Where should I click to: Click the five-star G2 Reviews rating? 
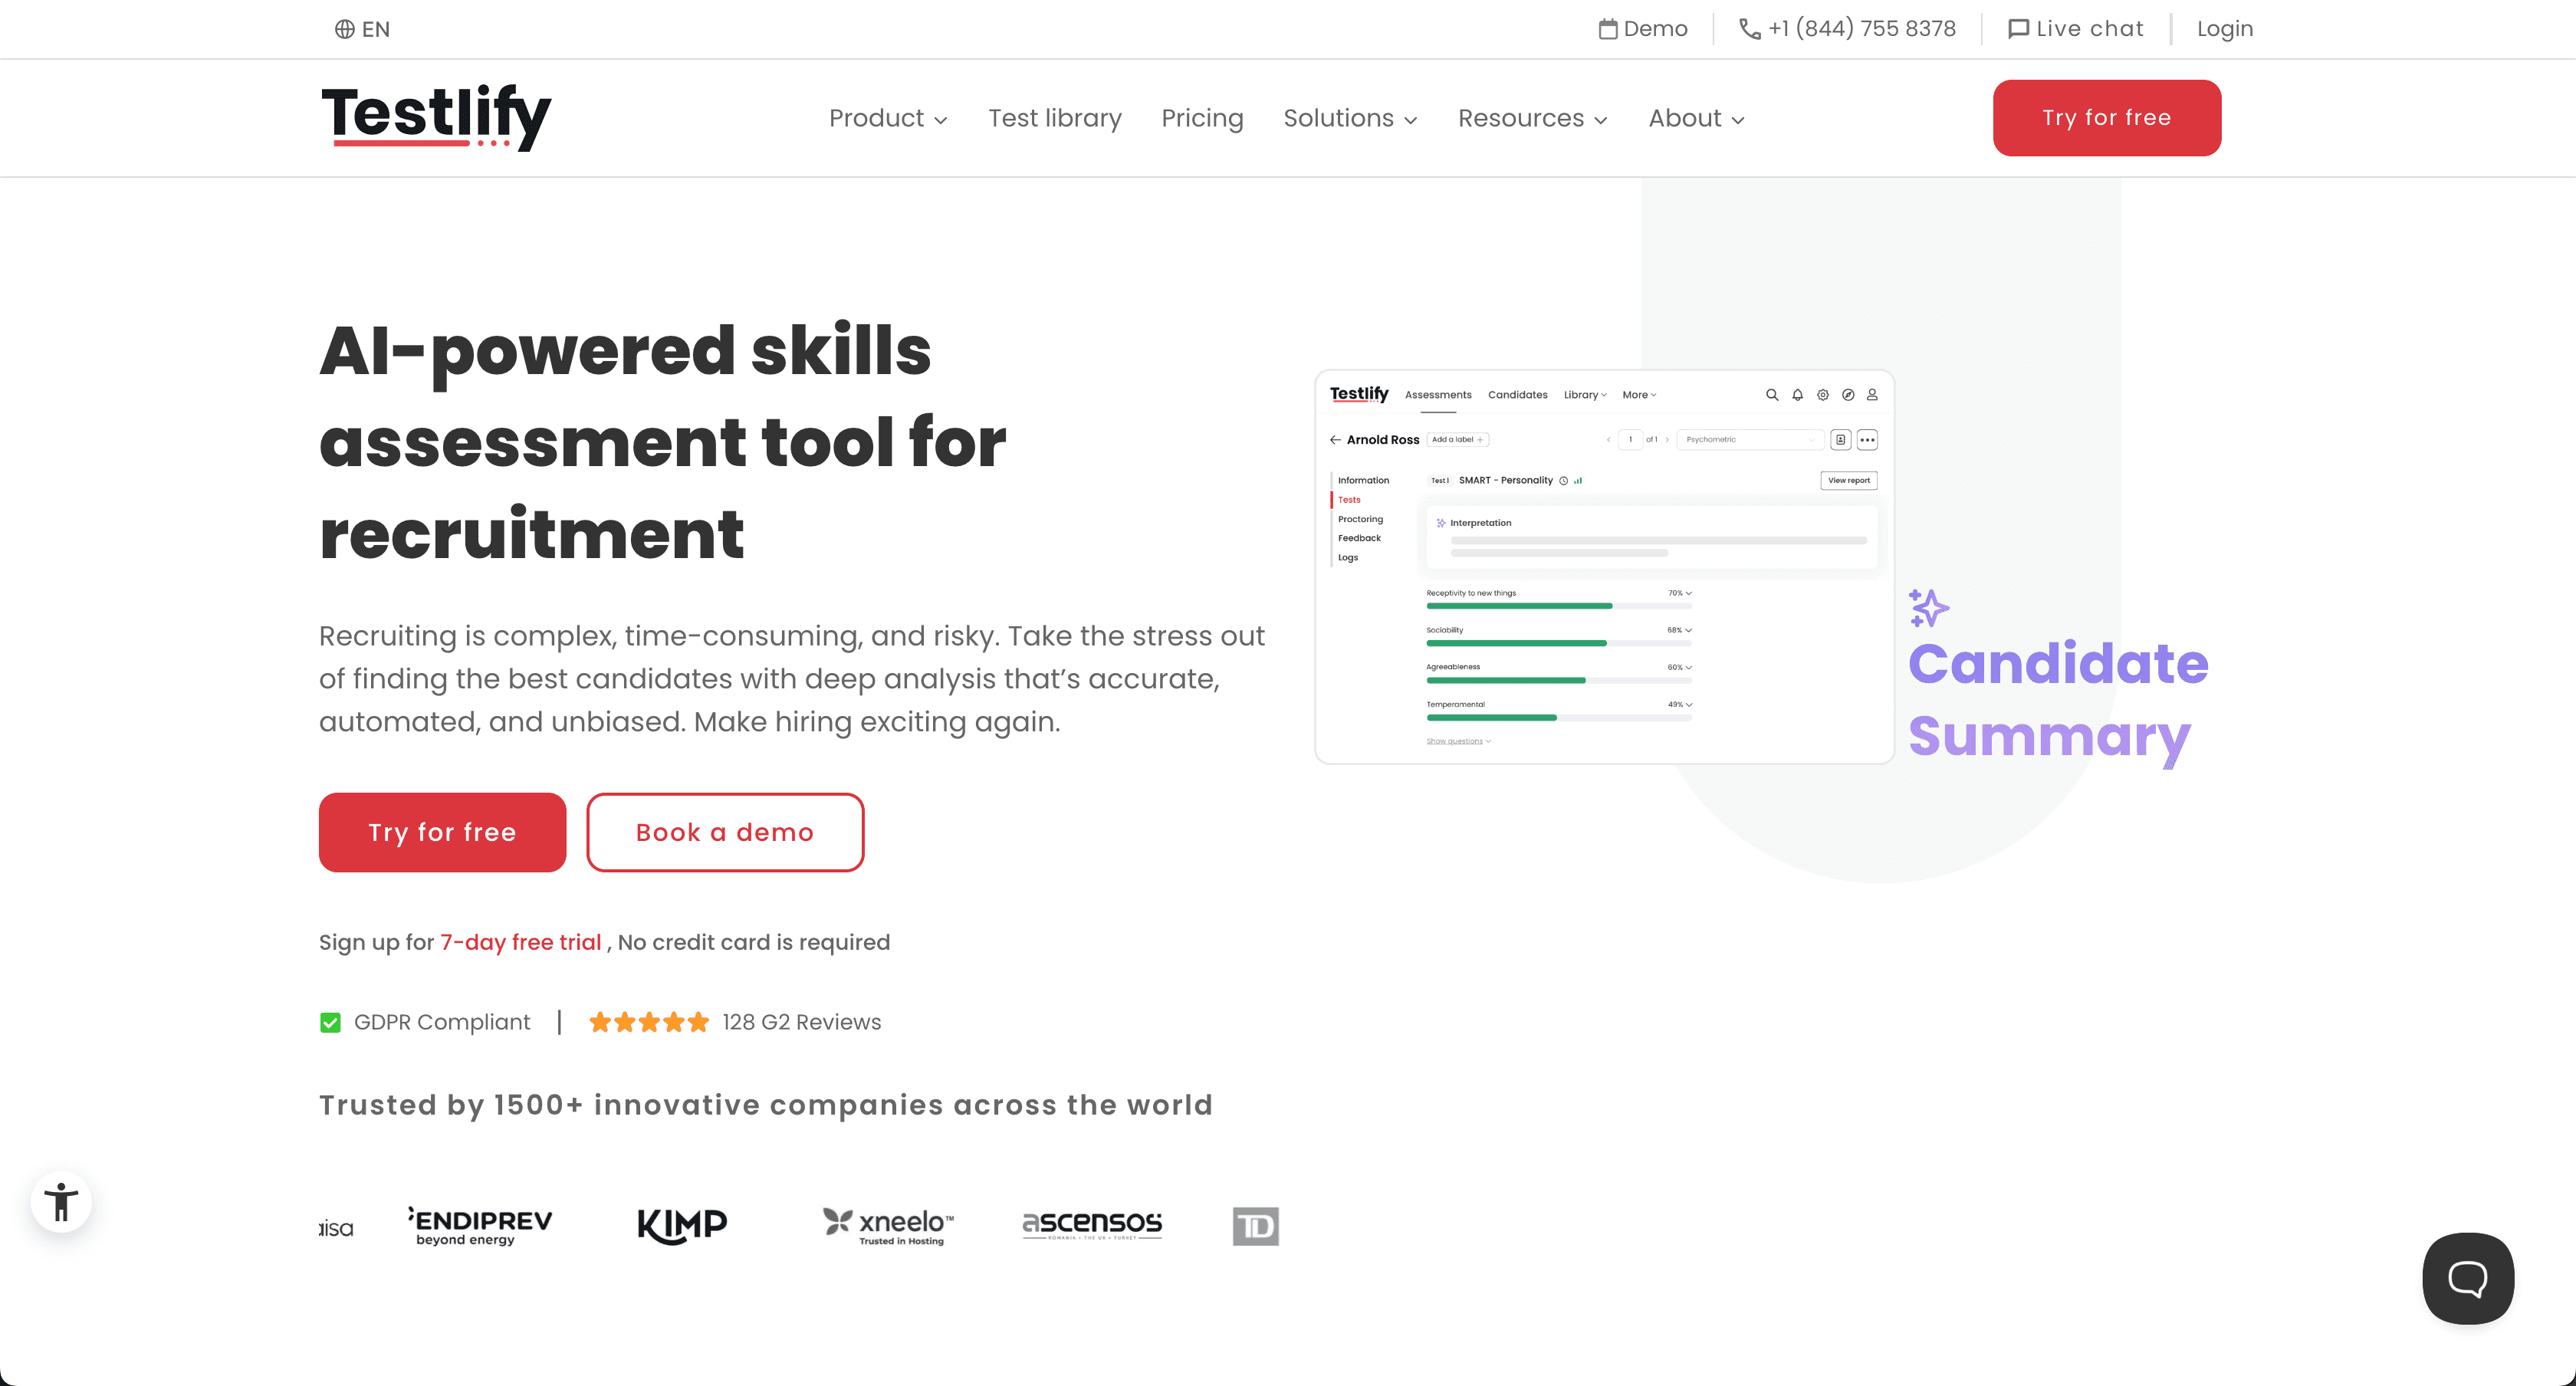point(648,1022)
